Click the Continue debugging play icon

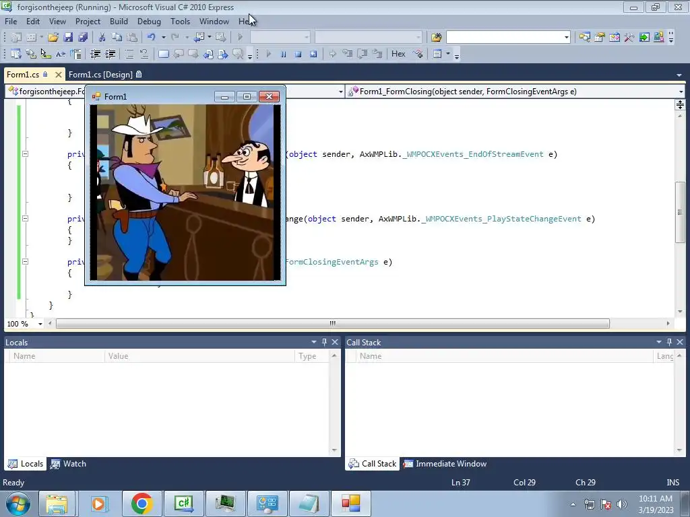tap(268, 54)
